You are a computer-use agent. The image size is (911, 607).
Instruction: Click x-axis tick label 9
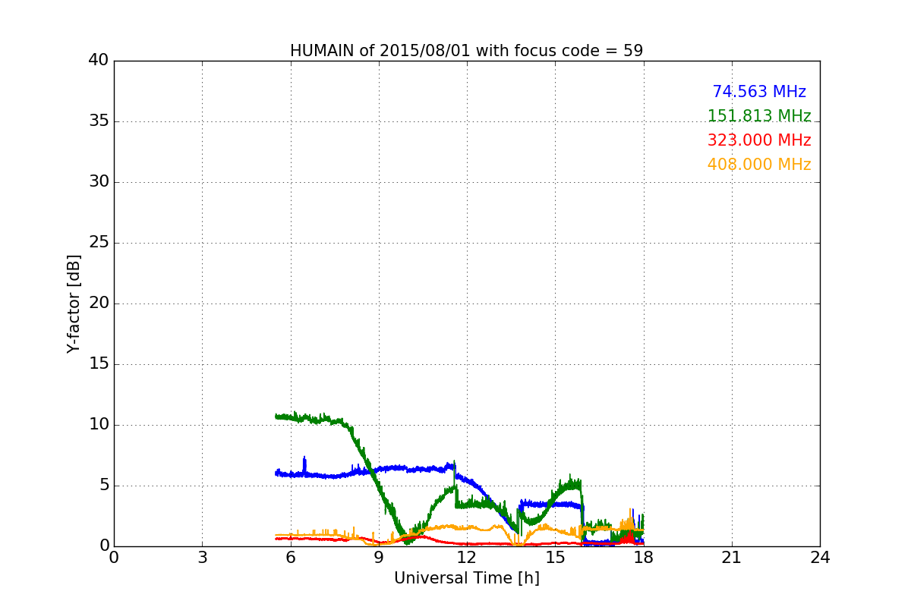[x=378, y=558]
